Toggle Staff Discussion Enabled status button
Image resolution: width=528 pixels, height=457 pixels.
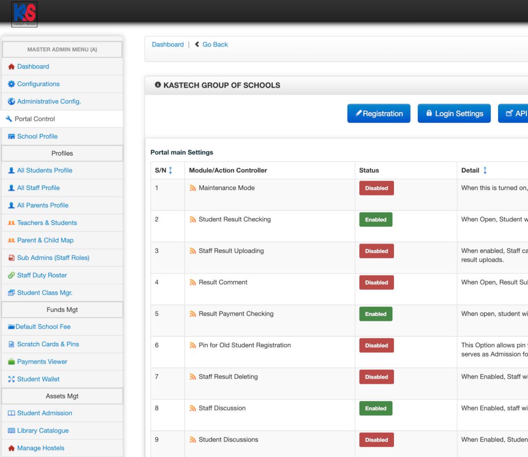pyautogui.click(x=375, y=409)
